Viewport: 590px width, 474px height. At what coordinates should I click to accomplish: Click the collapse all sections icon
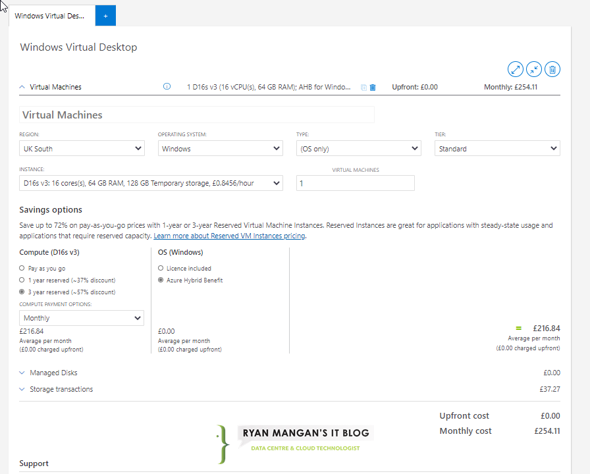(x=533, y=69)
